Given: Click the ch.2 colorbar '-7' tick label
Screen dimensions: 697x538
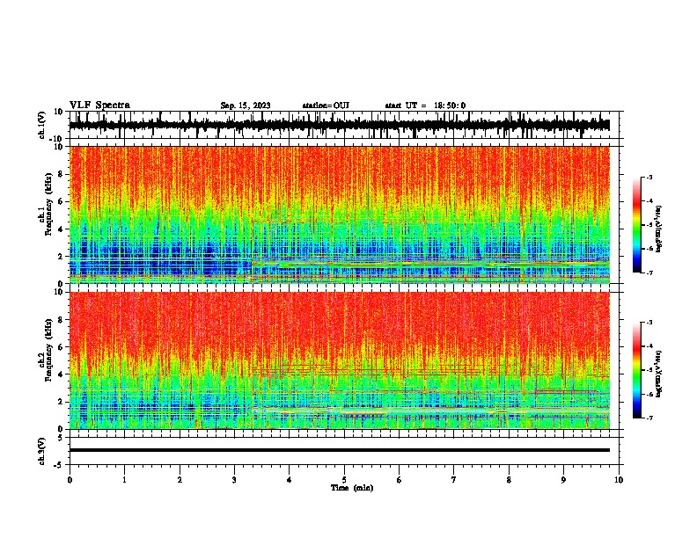Looking at the screenshot, I should 649,418.
